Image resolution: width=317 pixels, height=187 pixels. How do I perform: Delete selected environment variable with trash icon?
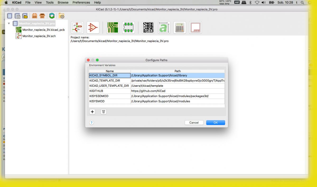coord(104,112)
